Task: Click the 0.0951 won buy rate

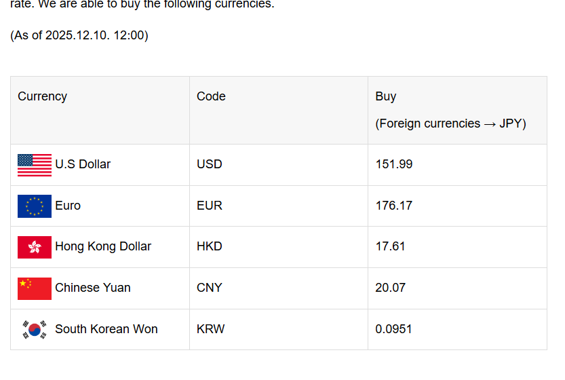Action: tap(394, 329)
